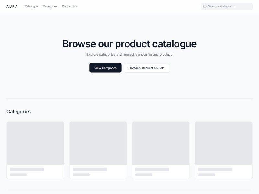
Task: Click the first card's short subtitle placeholder
Action: (18, 175)
